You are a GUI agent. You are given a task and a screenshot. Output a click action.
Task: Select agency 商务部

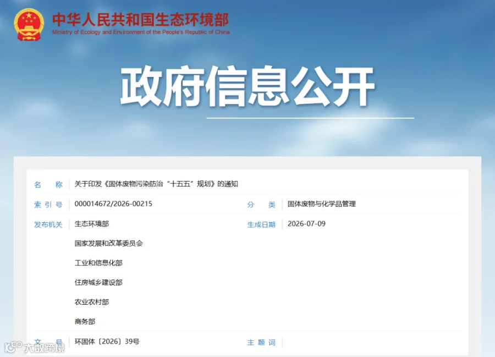85,322
